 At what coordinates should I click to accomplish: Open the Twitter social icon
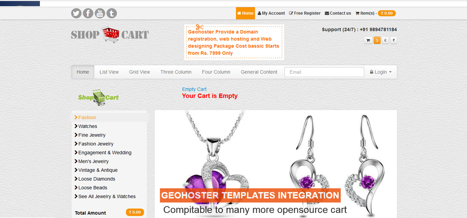pyautogui.click(x=76, y=13)
